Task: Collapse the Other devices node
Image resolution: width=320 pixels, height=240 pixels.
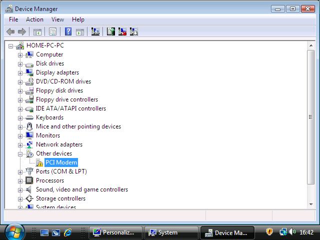Action: 20,154
